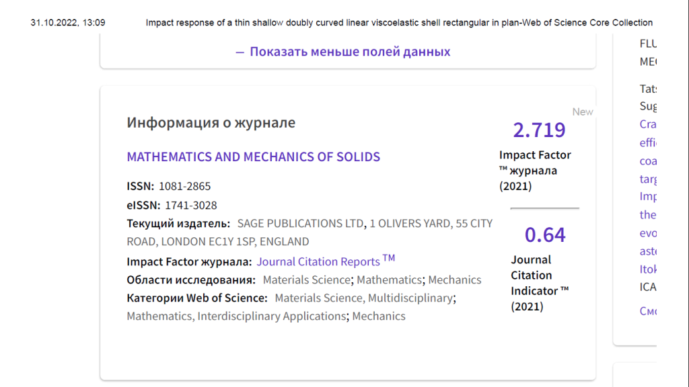
Task: Click 'Materials Science' in the research areas row
Action: click(306, 279)
